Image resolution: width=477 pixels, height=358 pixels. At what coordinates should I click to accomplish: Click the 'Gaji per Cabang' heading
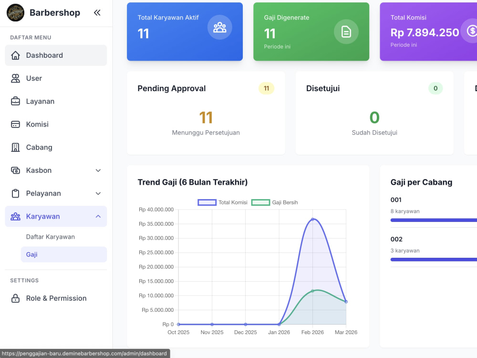point(421,182)
